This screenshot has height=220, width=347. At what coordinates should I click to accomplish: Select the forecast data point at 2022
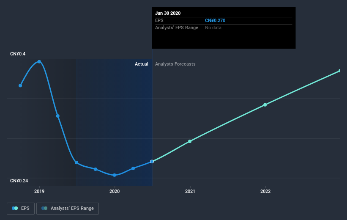coord(265,105)
